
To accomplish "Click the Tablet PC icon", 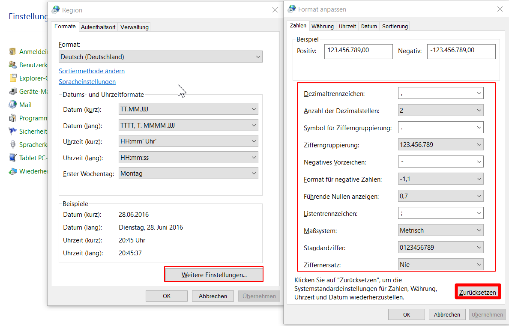I will [13, 158].
